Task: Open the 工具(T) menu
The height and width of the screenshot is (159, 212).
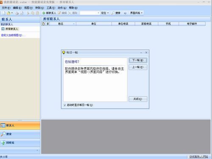Action: (x=51, y=8)
